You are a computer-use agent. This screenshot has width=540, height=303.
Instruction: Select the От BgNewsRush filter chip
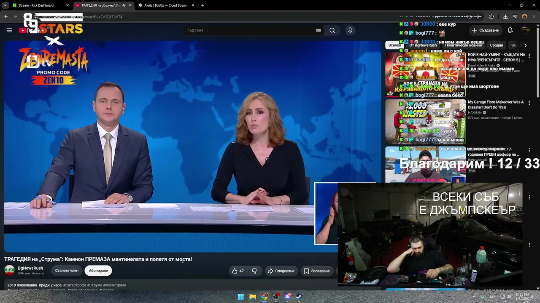point(423,45)
